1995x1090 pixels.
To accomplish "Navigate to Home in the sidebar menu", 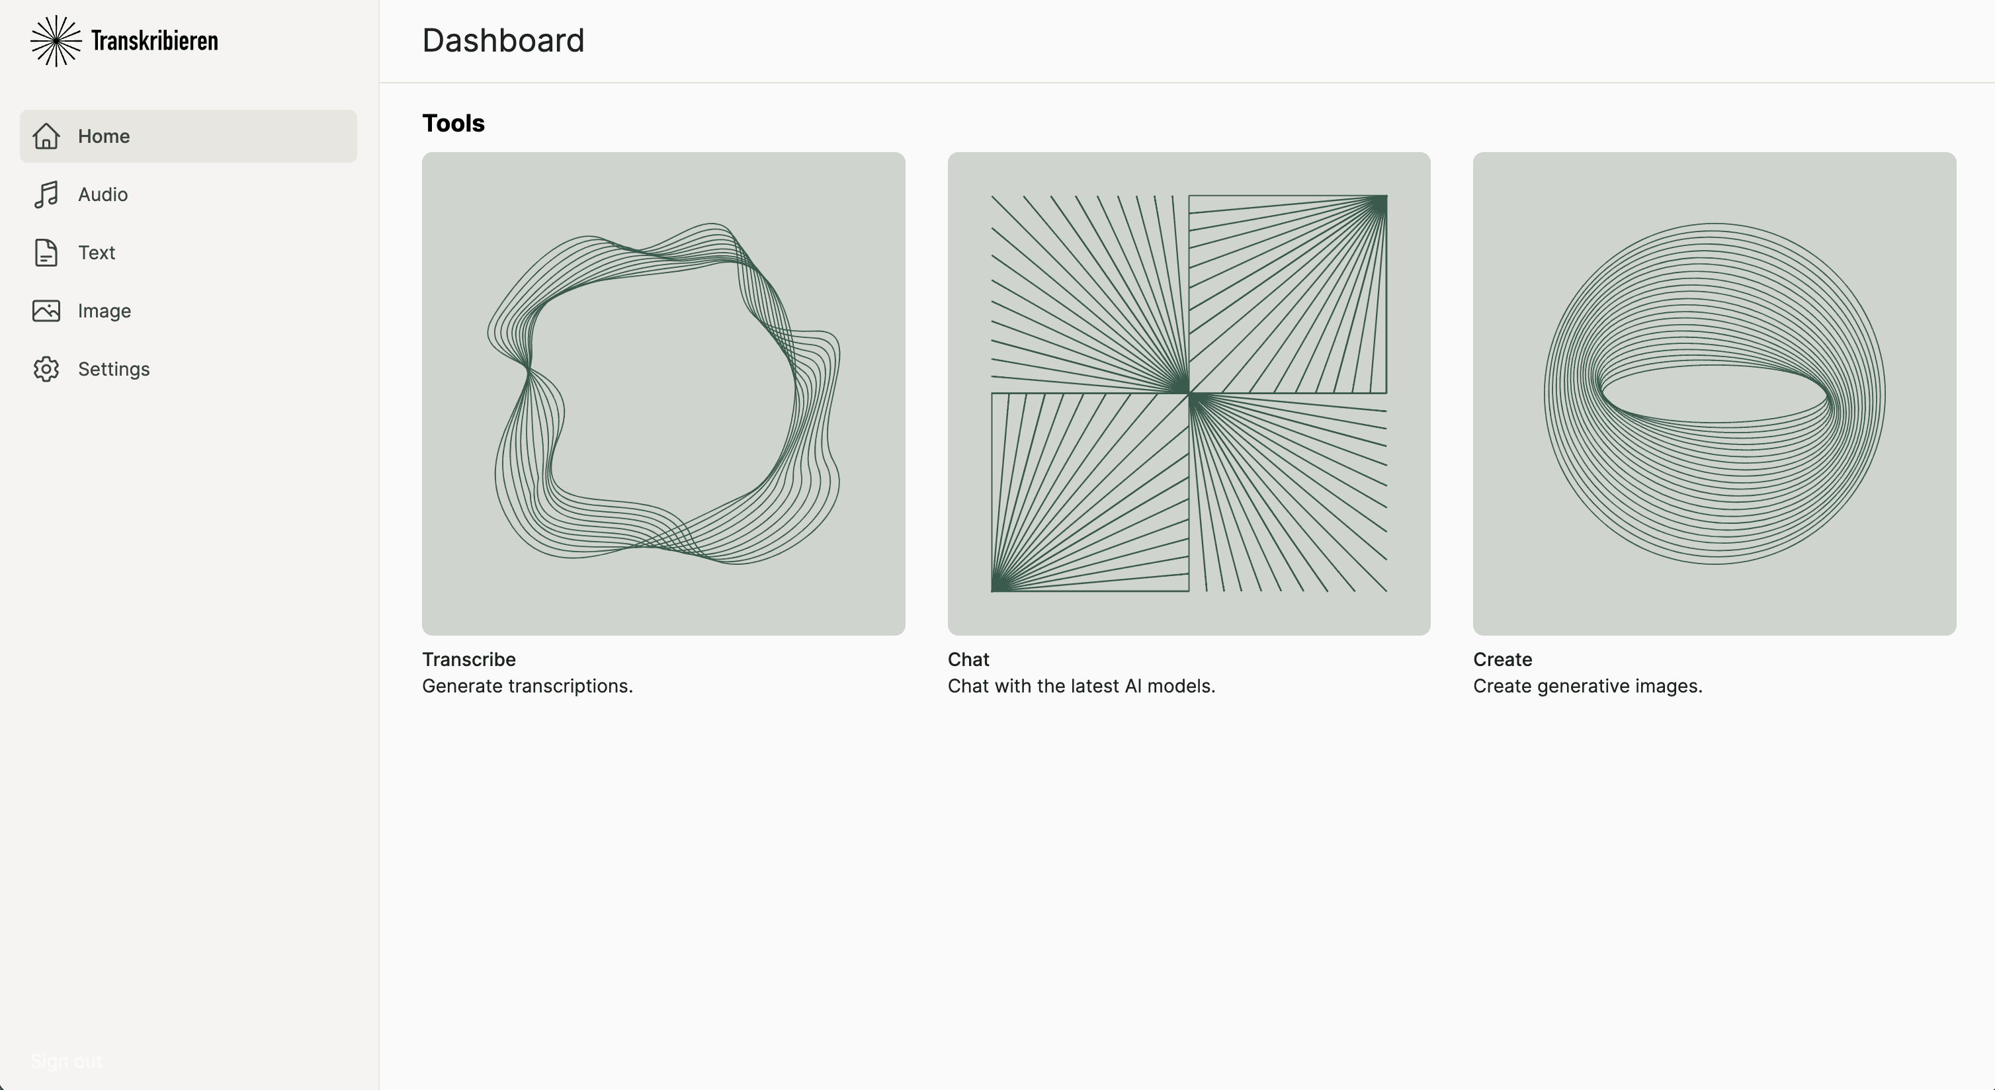I will click(104, 136).
